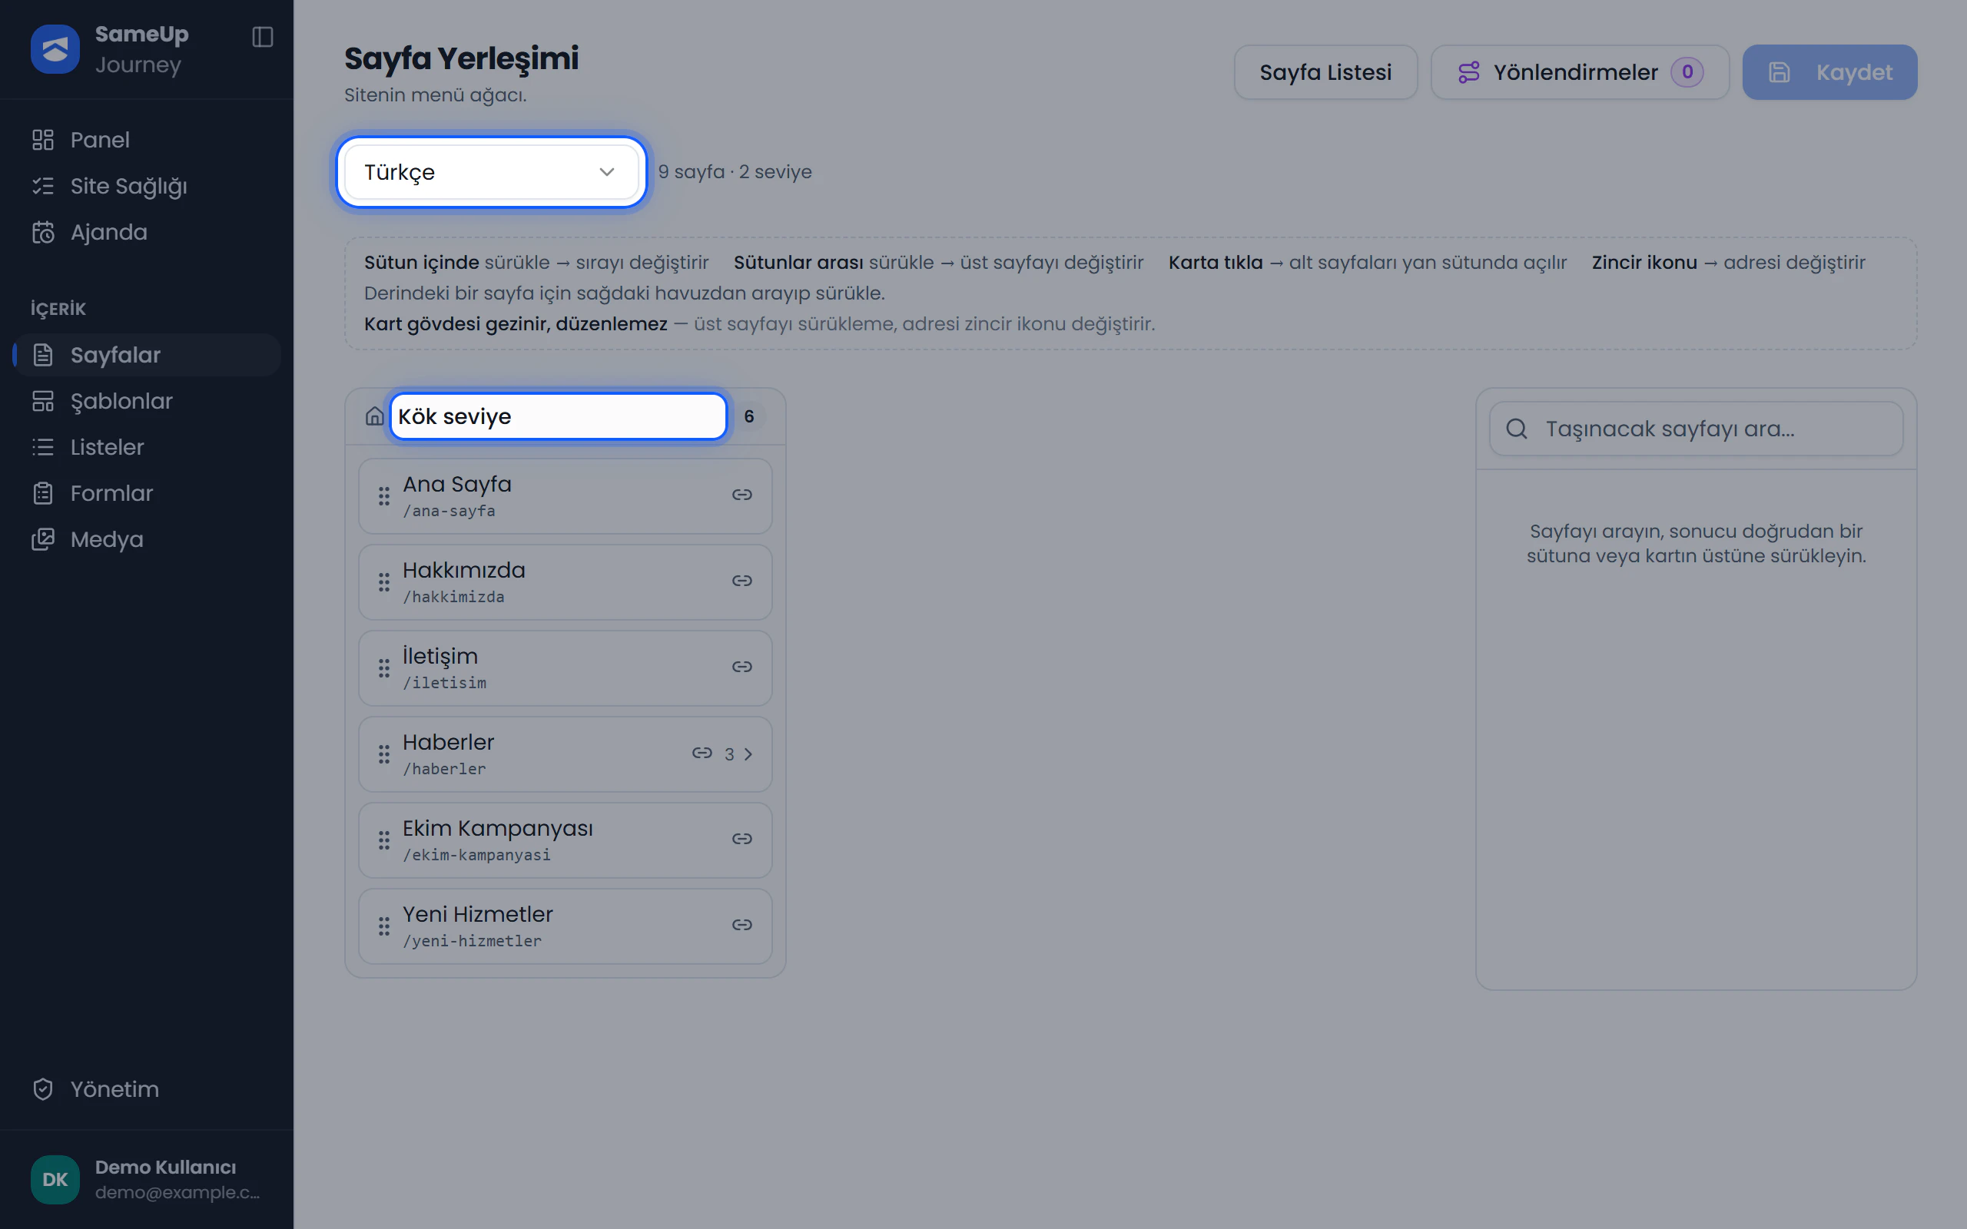The image size is (1967, 1229).
Task: Open the Türkçe language dropdown
Action: [x=491, y=172]
